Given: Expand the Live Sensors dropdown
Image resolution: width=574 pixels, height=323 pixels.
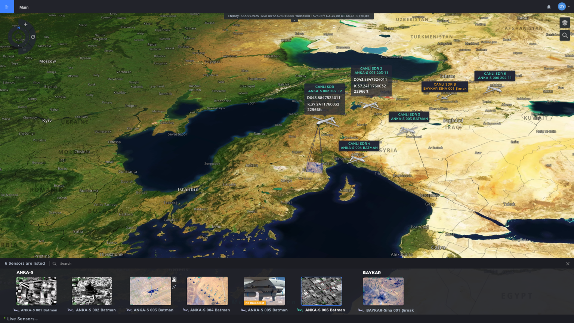Looking at the screenshot, I should pyautogui.click(x=22, y=319).
